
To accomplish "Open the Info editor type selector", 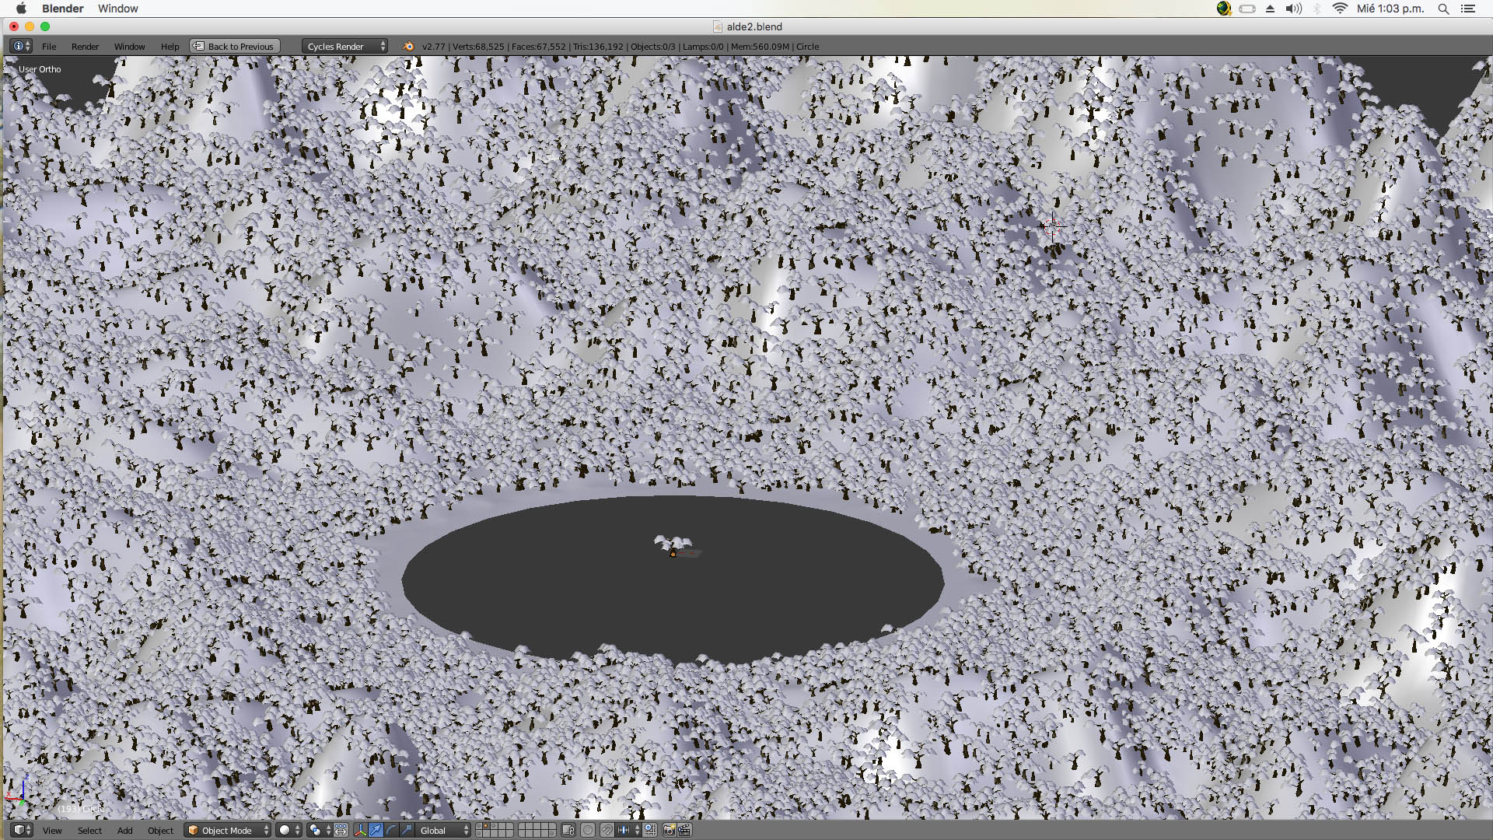I will 21,47.
